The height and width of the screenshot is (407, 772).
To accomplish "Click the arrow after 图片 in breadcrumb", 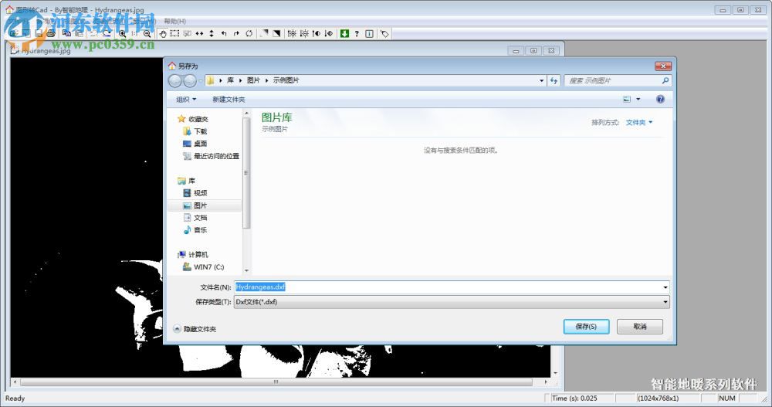I will pos(266,80).
